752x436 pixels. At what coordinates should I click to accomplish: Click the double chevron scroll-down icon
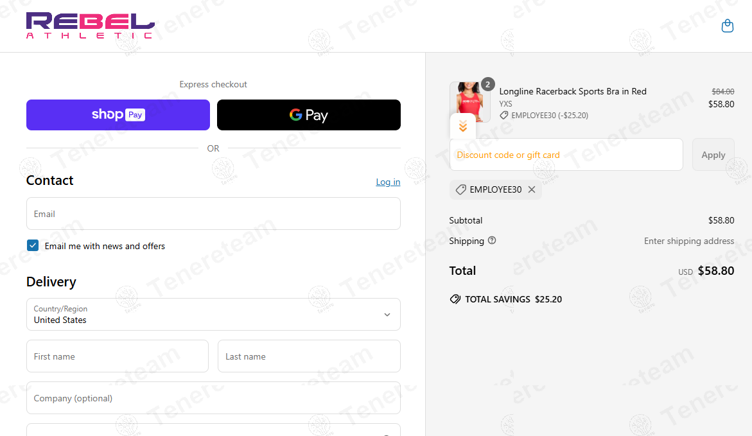click(463, 126)
